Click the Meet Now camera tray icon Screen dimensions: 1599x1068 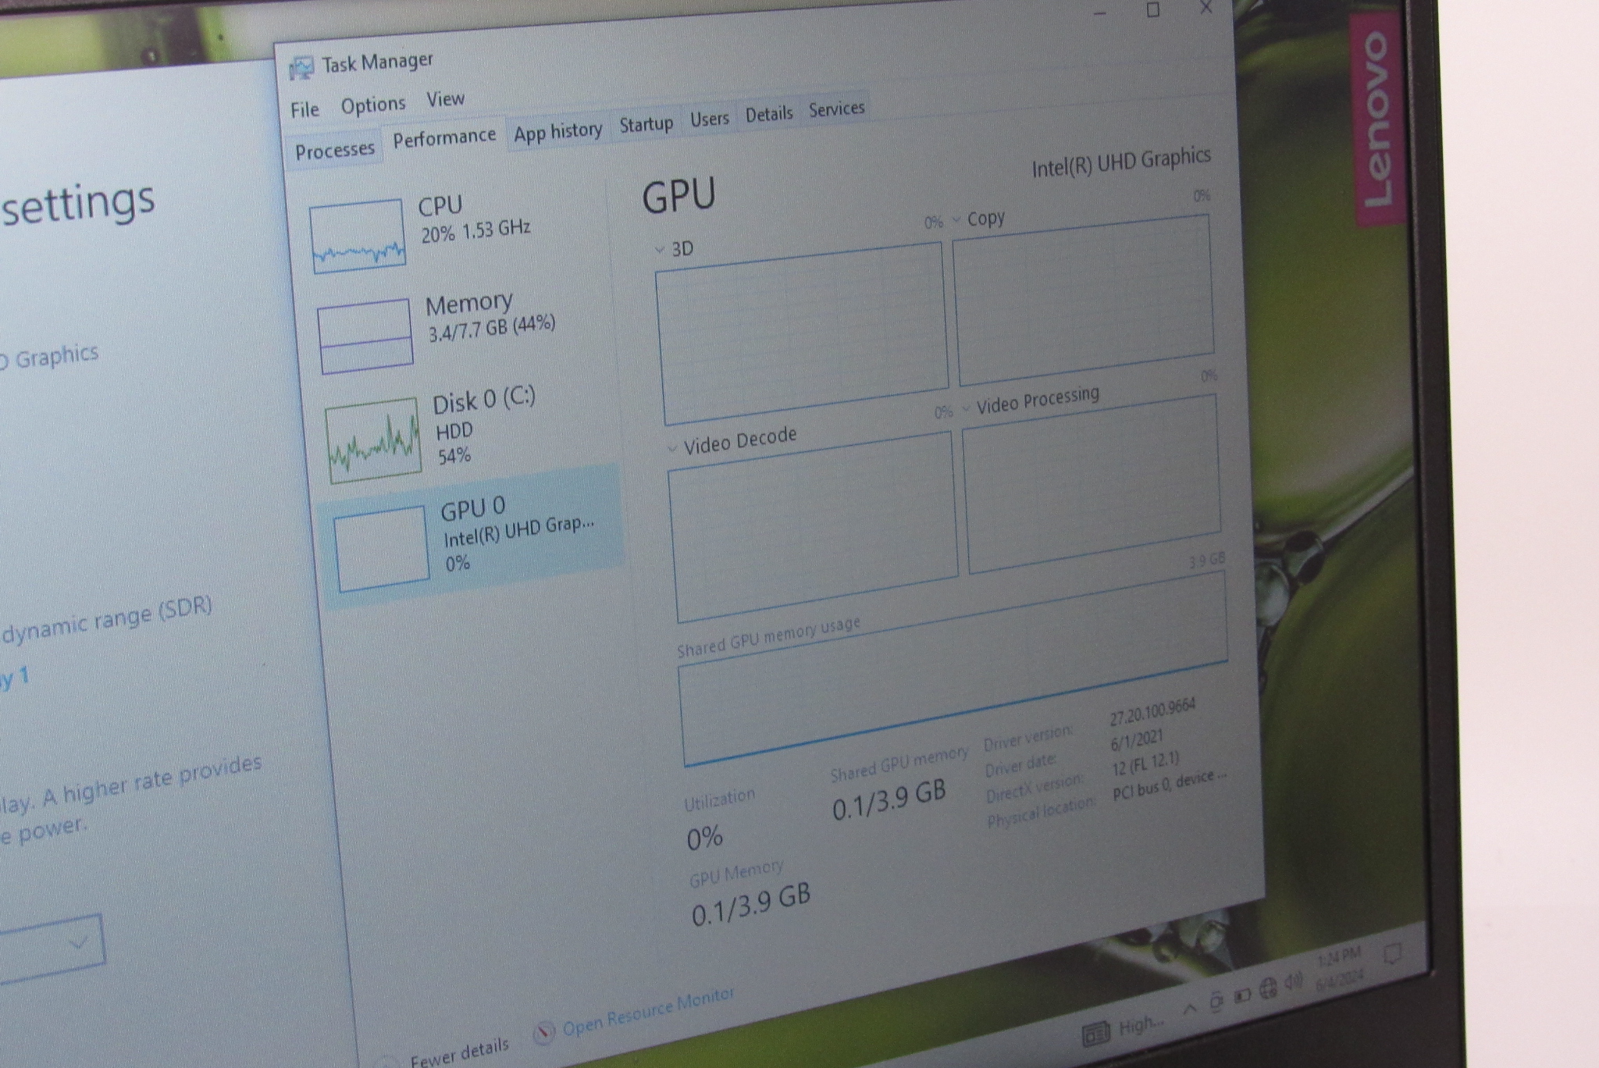click(x=1216, y=1001)
